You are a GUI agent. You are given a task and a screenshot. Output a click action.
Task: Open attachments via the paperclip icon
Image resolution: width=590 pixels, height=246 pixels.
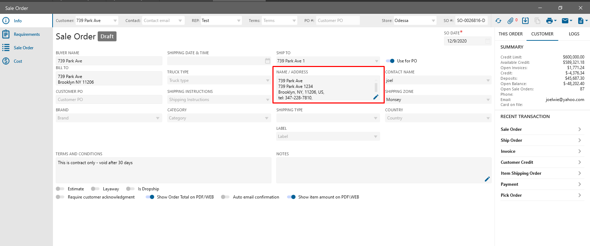[510, 21]
